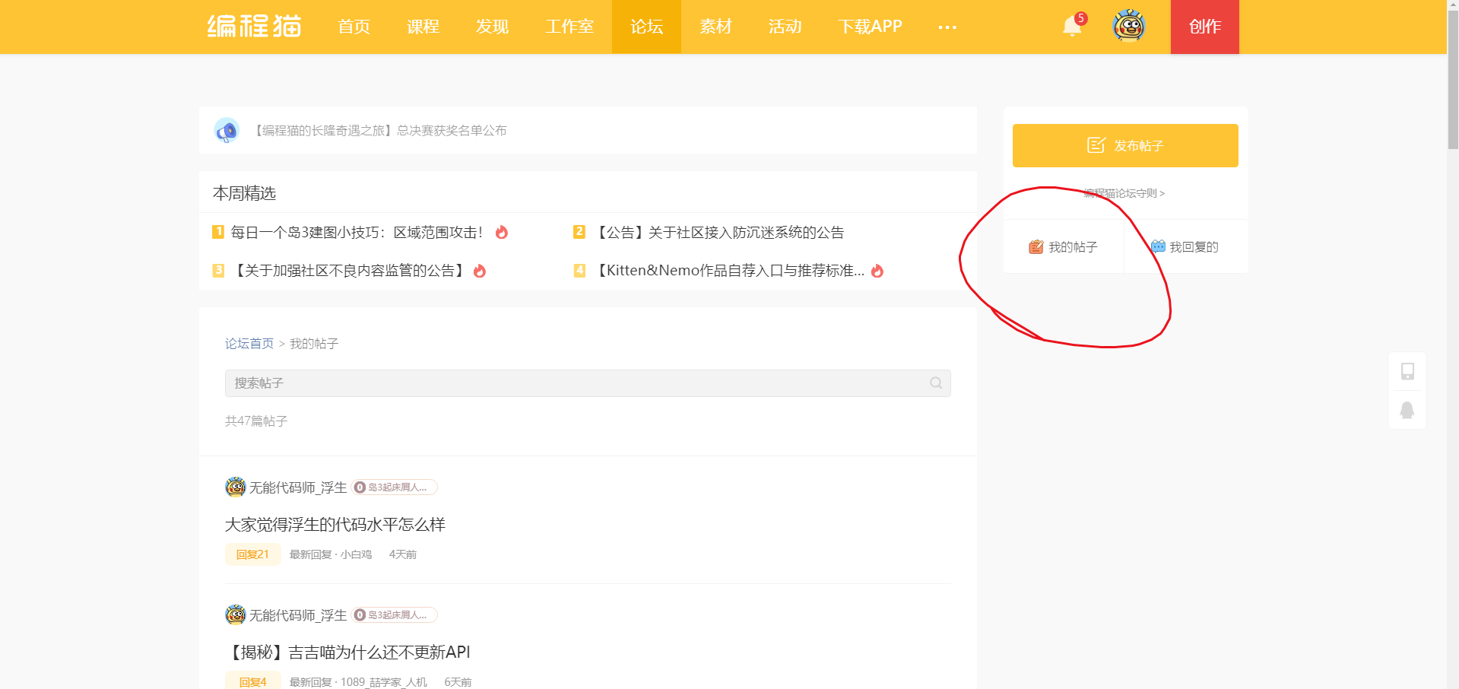Click the fire icon beside Kitten&Nemo post
The width and height of the screenshot is (1459, 689).
click(877, 271)
